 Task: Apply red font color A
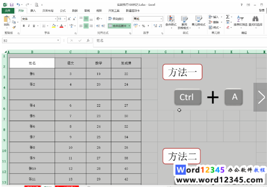coord(62,26)
